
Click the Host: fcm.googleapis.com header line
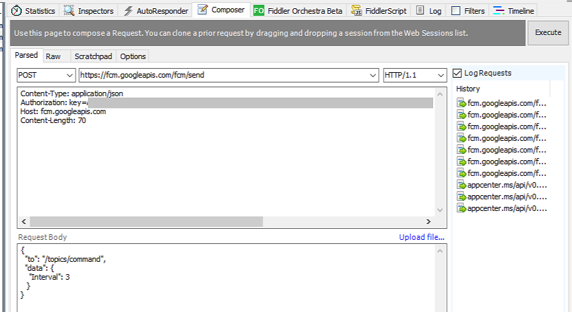(x=63, y=111)
